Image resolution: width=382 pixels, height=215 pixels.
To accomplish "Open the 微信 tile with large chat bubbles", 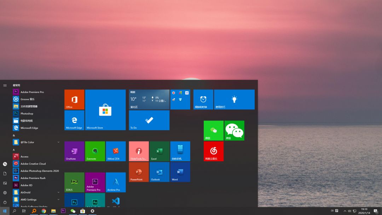I will pyautogui.click(x=234, y=130).
